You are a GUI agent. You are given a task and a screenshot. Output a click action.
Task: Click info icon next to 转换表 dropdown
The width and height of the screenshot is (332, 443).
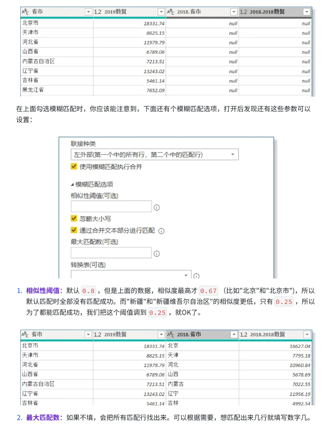tap(196, 276)
